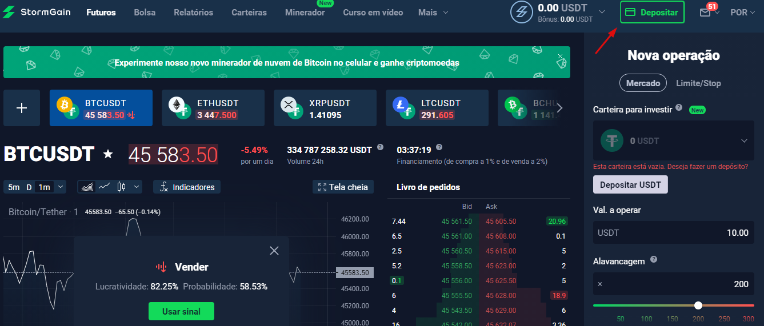Favorite BTCUSDT with the star icon
This screenshot has height=326, width=764.
coord(107,154)
